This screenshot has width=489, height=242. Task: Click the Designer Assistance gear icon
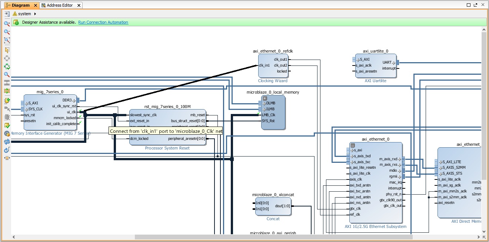click(x=16, y=22)
